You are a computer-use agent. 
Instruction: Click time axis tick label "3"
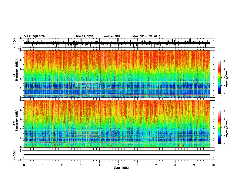81,165
